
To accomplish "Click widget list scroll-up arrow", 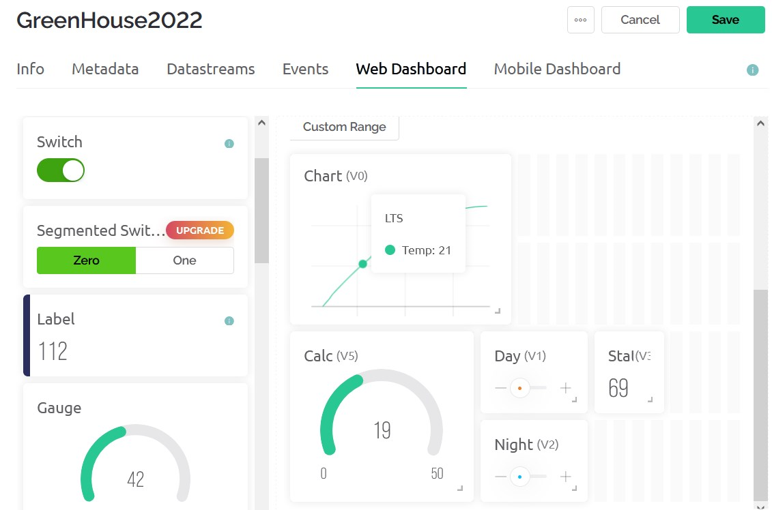I will tap(262, 123).
